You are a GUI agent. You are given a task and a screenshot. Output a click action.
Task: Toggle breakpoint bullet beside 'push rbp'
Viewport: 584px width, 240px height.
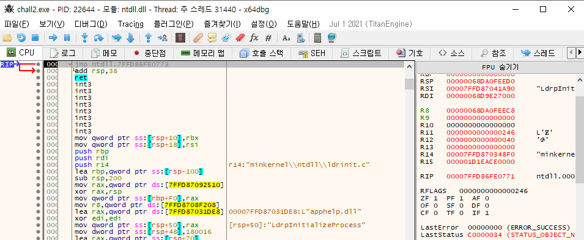pos(38,151)
